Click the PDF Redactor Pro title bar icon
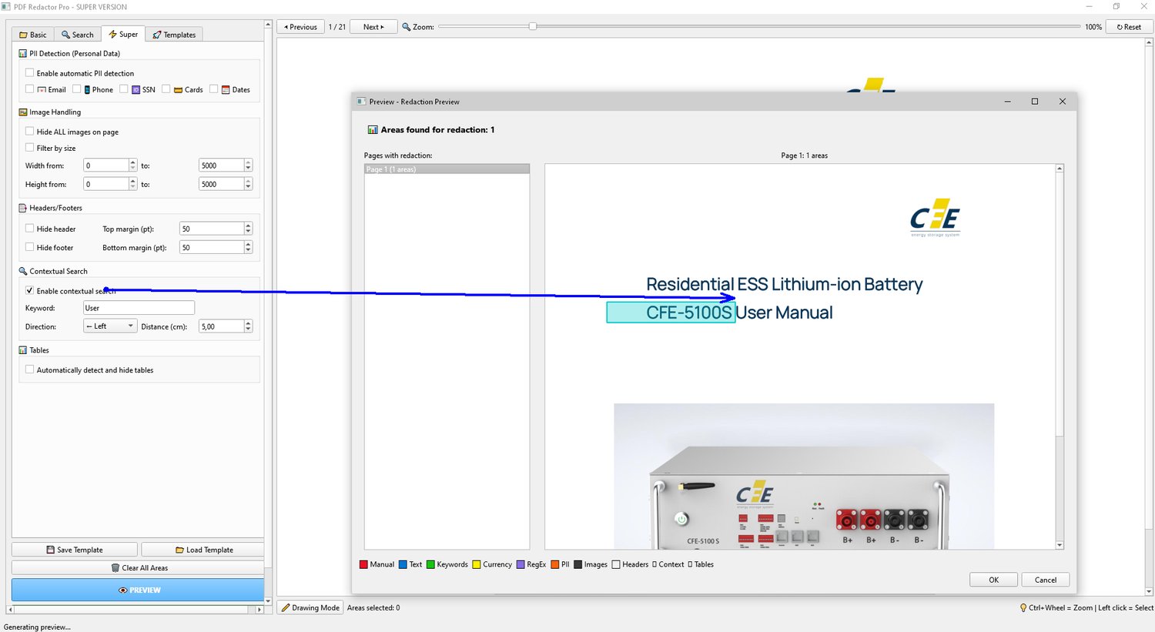Image resolution: width=1155 pixels, height=632 pixels. coord(6,6)
